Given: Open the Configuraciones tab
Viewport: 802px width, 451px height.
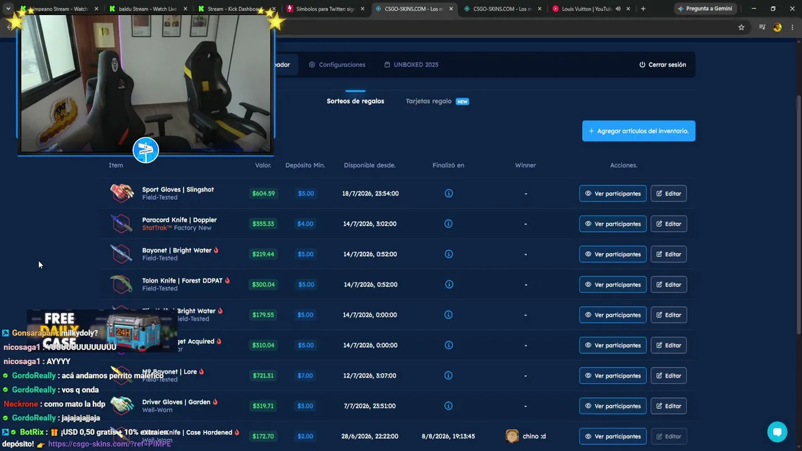Looking at the screenshot, I should [336, 65].
